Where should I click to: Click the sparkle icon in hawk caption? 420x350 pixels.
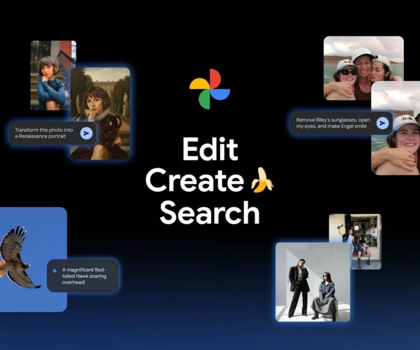(54, 271)
